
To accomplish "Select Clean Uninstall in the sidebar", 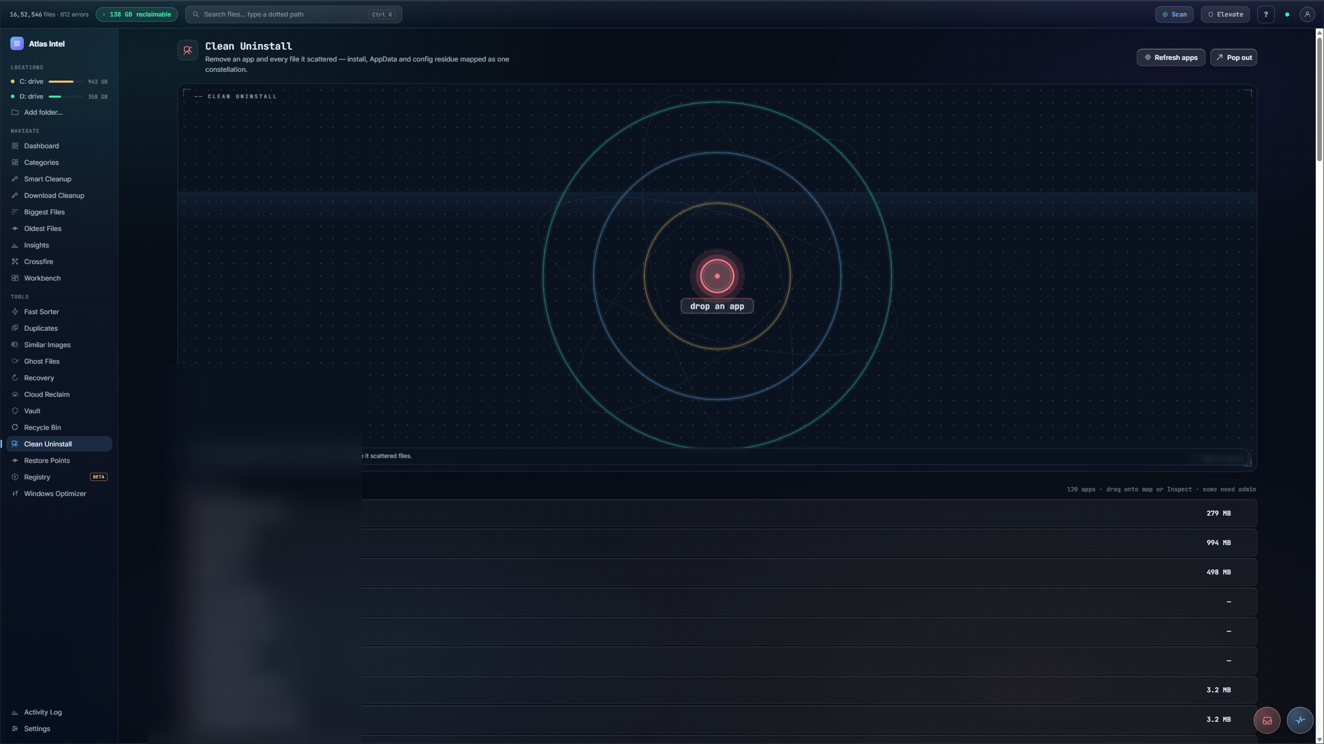I will (x=59, y=444).
